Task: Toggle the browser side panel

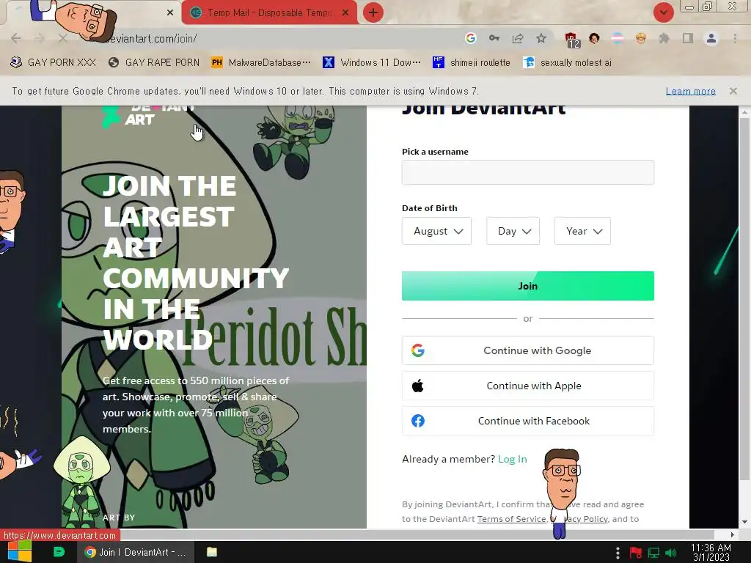Action: 688,38
